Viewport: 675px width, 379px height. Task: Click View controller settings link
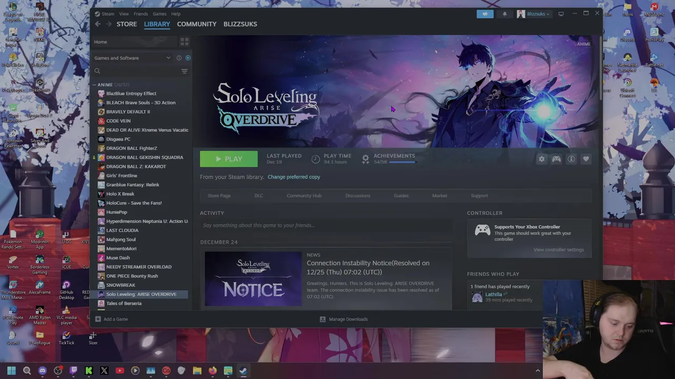coord(558,250)
